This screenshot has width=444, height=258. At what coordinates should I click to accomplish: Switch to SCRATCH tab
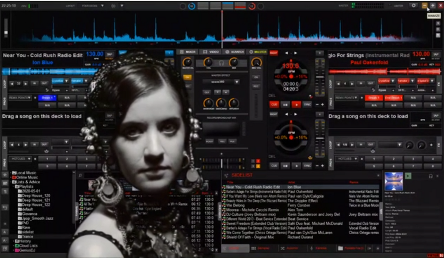coord(234,52)
